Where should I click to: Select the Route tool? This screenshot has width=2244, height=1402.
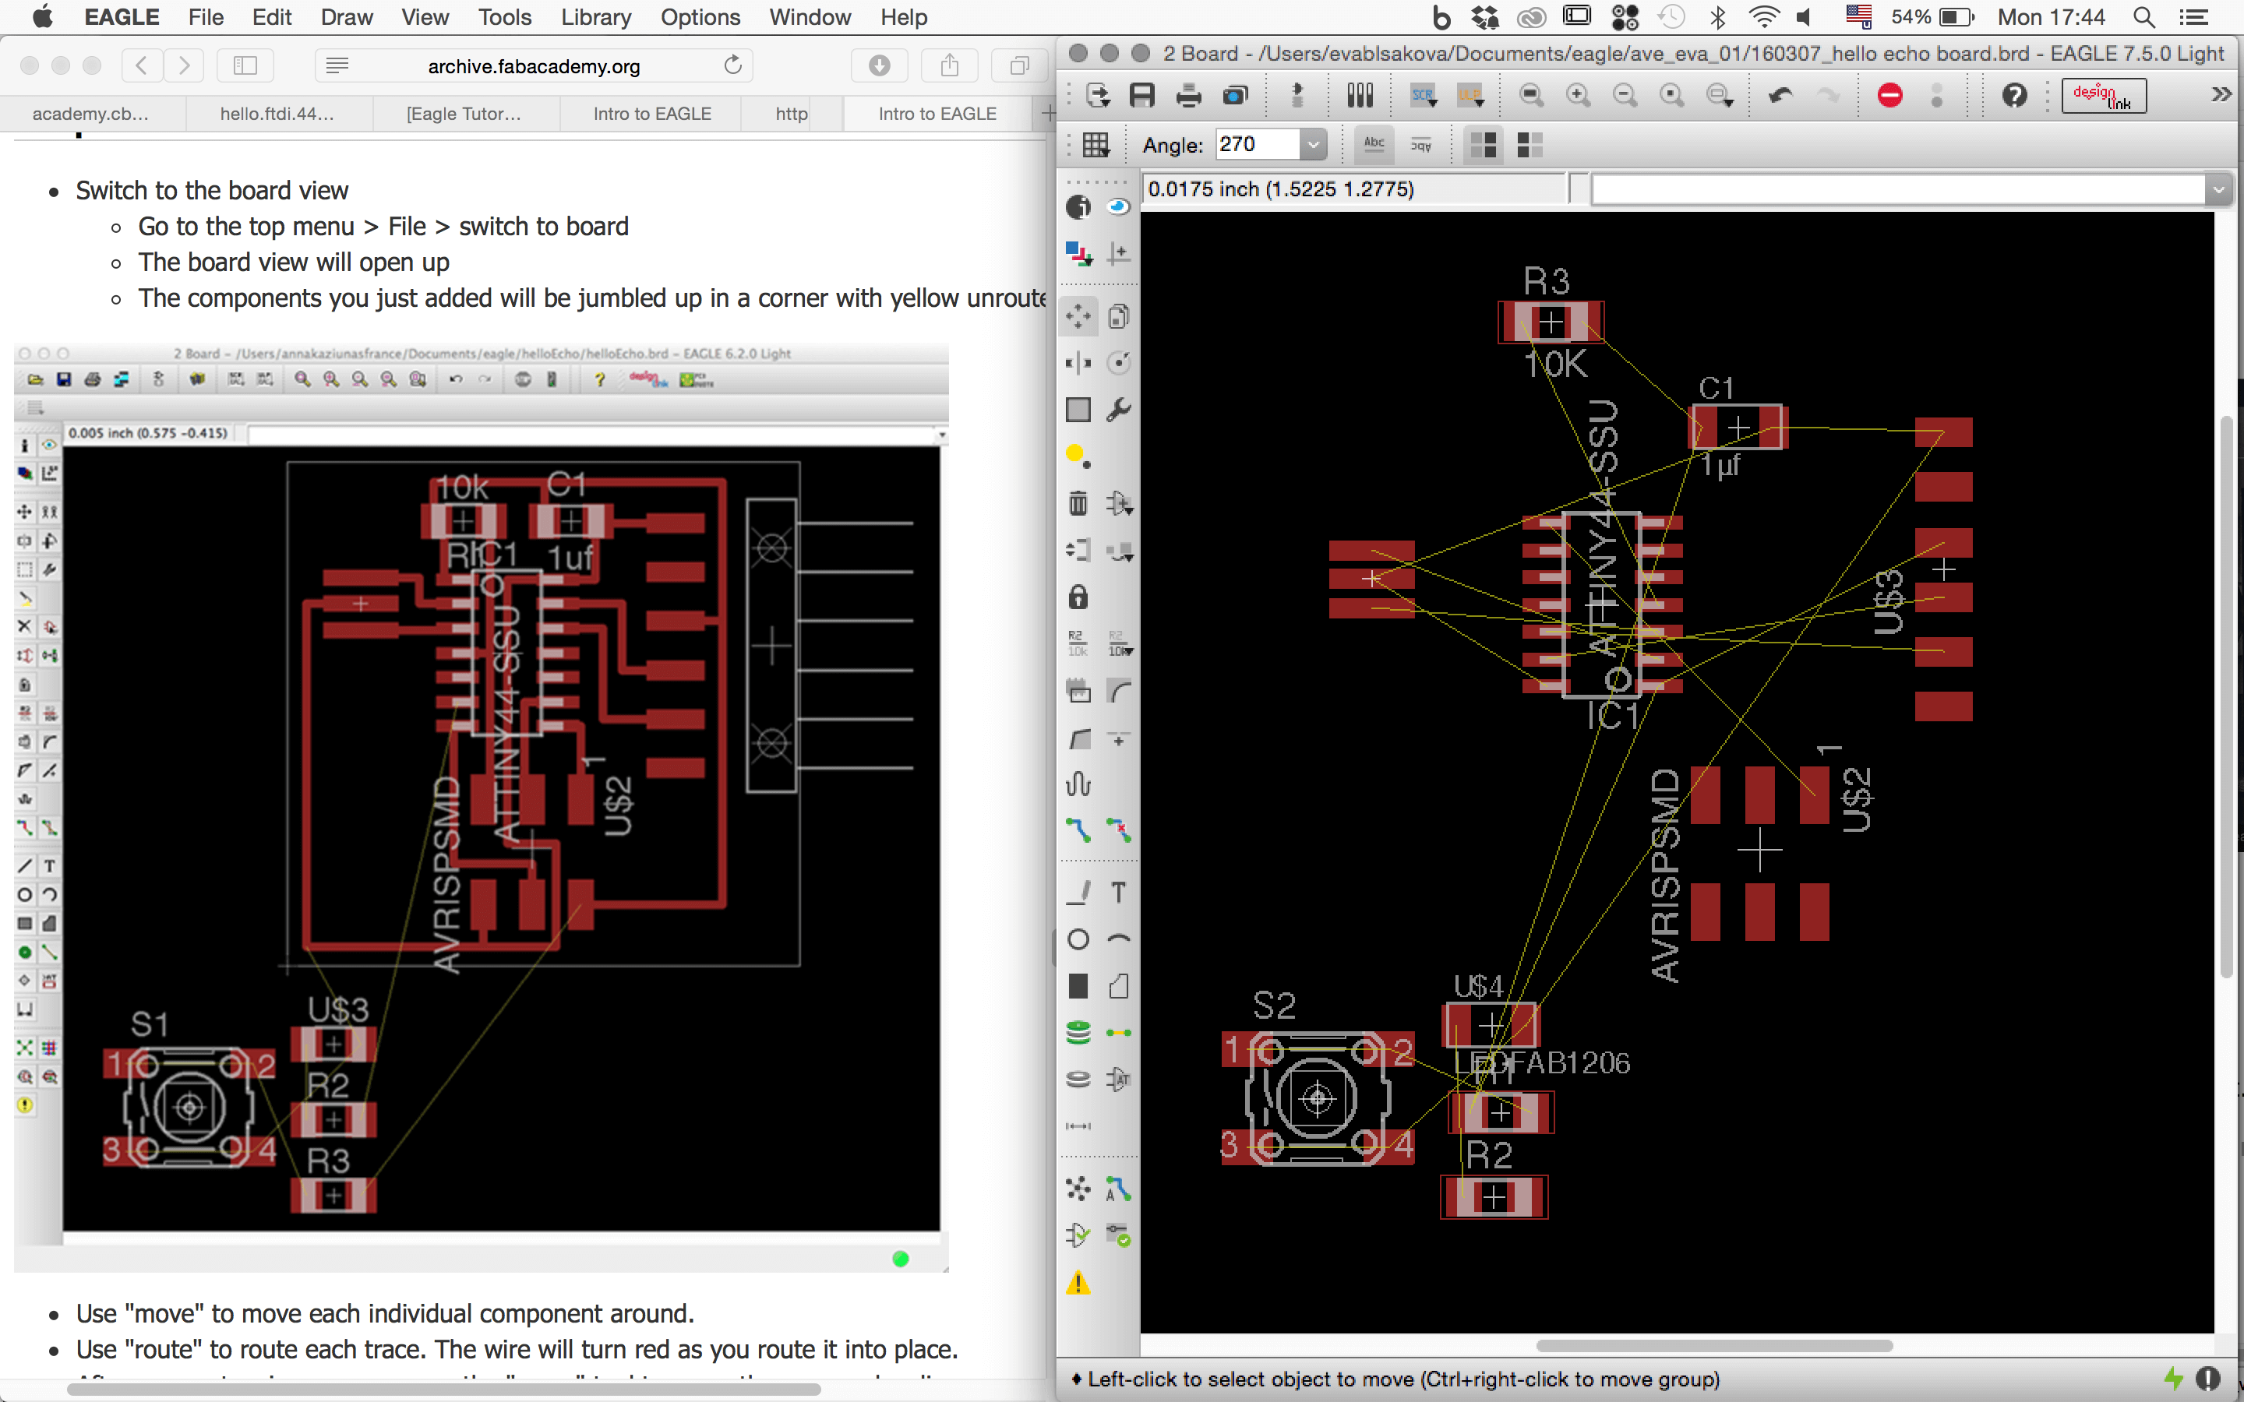pos(1078,830)
